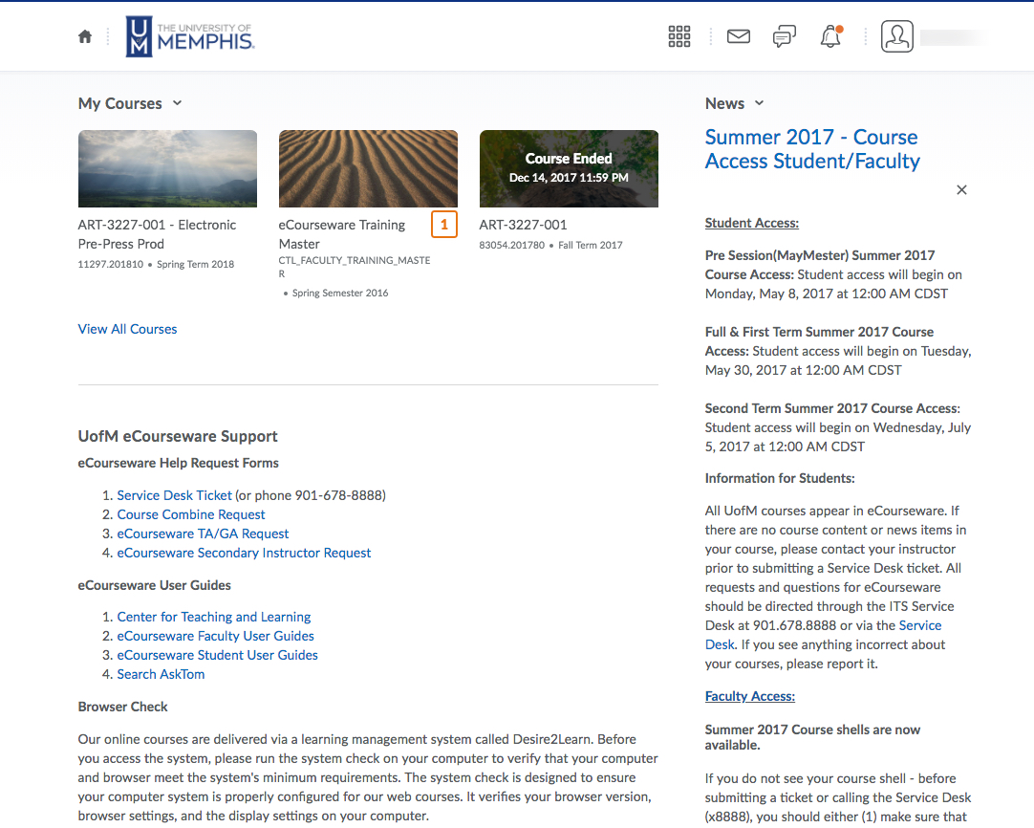
Task: Open the course selector grid icon
Action: coord(679,36)
